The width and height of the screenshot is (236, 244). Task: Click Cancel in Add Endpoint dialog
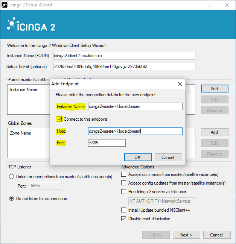[x=168, y=157]
